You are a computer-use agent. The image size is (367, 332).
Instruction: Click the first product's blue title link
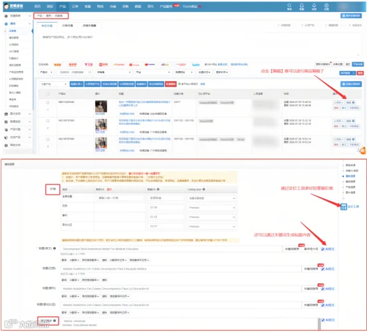coord(144,104)
